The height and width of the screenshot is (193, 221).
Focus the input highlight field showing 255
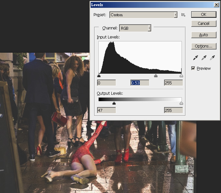[x=173, y=83]
